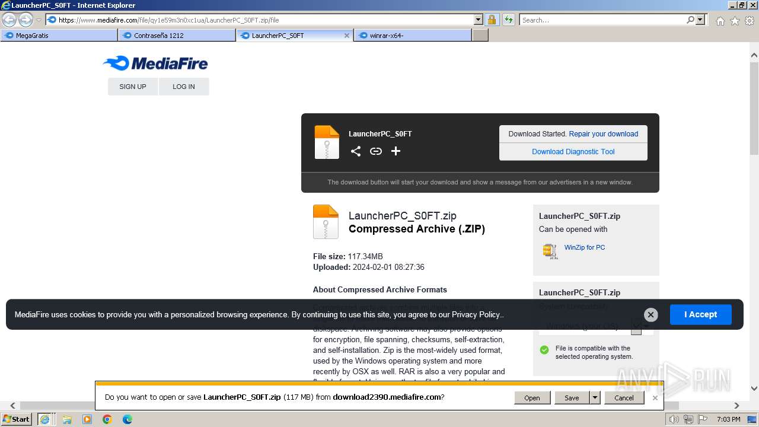Switch to the Contraseña 1212 tab
Screen dimensions: 759x427
point(177,36)
